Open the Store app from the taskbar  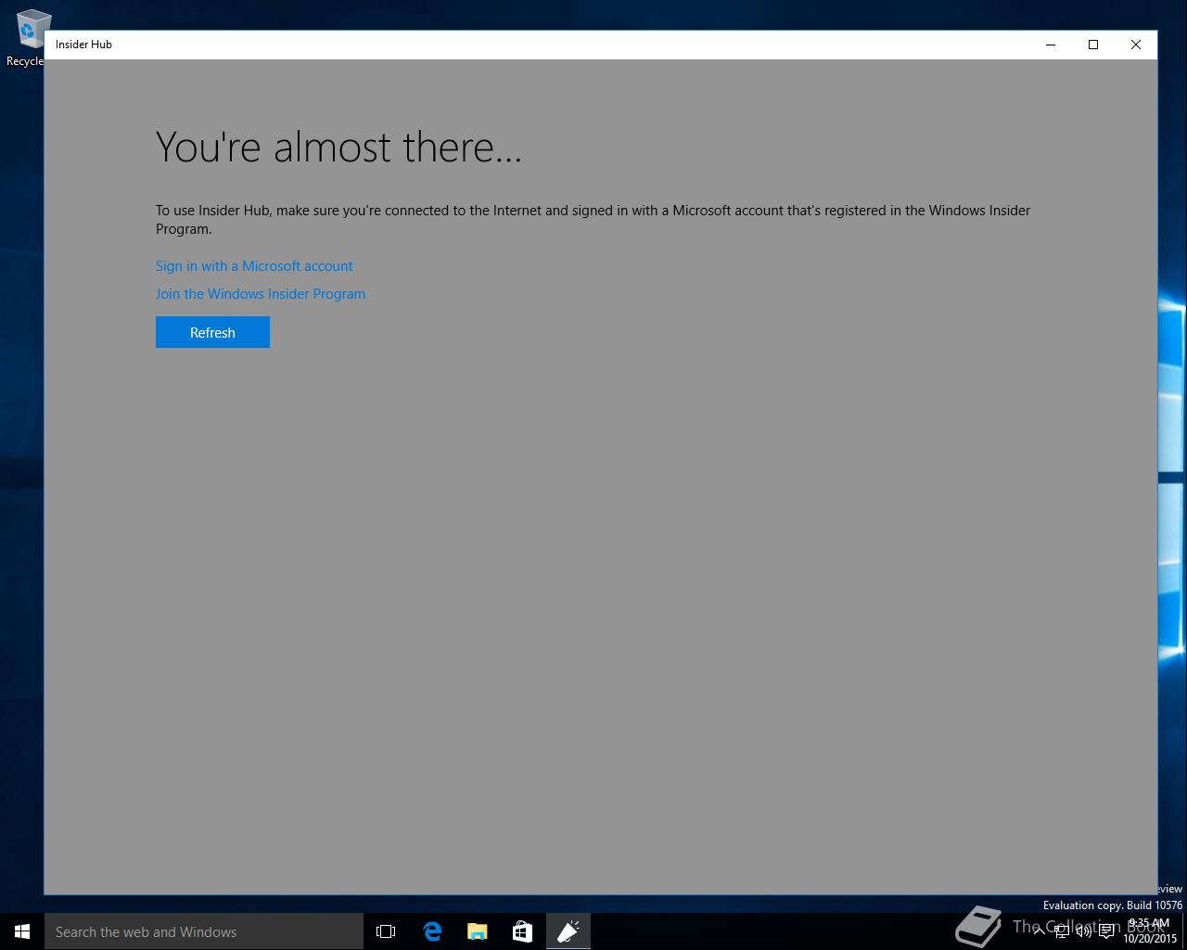click(x=522, y=931)
